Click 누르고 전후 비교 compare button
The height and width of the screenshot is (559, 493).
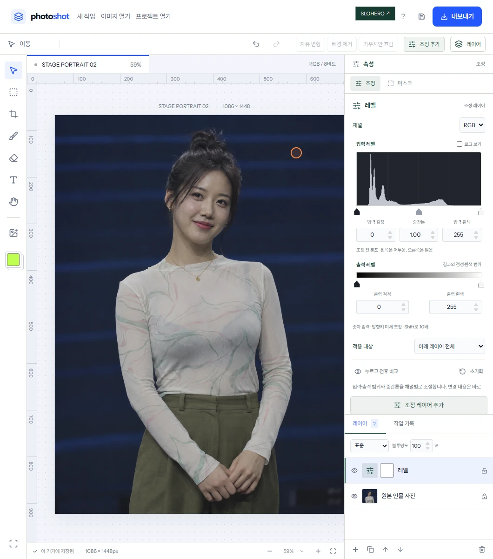pos(376,371)
